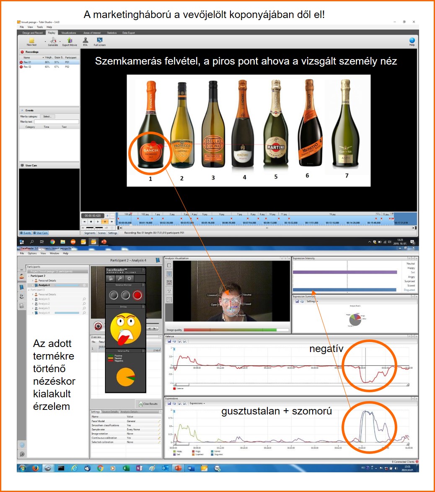Viewport: 435px width, 492px height.
Task: Click Settings button below replay timeline
Action: pos(113,233)
